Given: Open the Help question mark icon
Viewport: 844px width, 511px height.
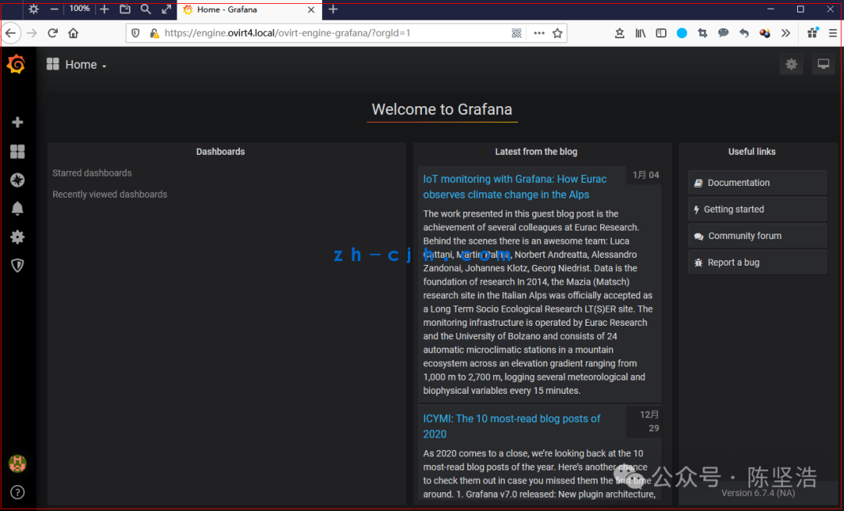Looking at the screenshot, I should pos(17,492).
